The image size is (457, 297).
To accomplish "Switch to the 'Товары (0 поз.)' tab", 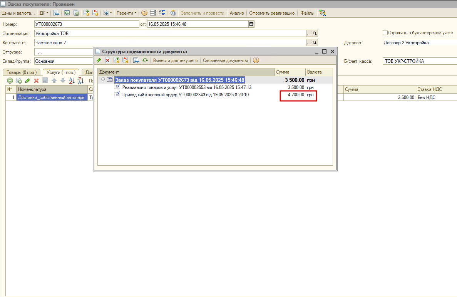I will tap(22, 72).
